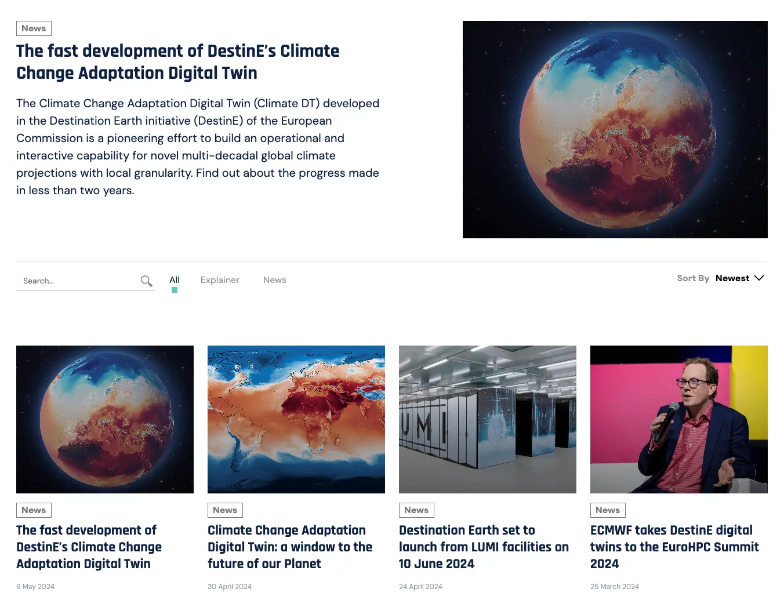The width and height of the screenshot is (784, 603).
Task: Open featured headline on DestinE's Climate Change Adaptation
Action: 178,62
